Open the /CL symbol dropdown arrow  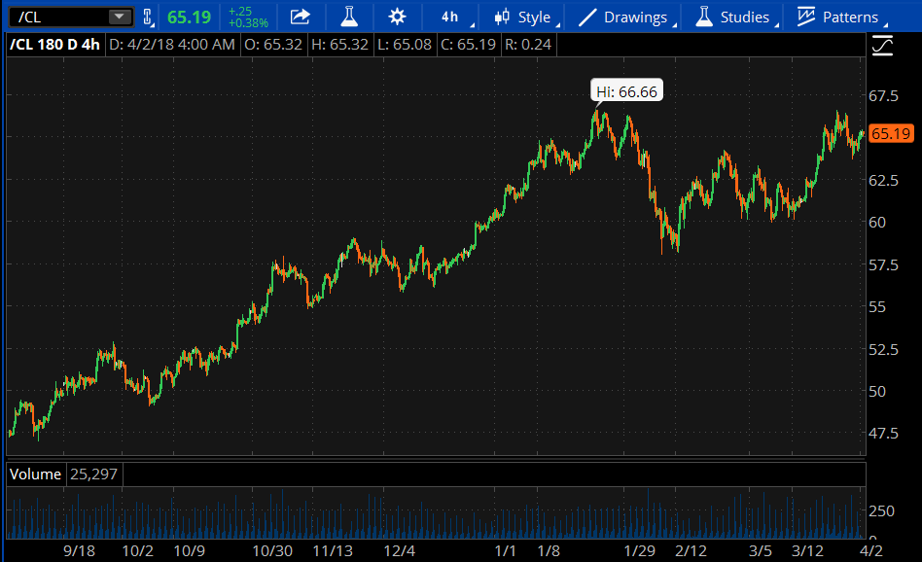pyautogui.click(x=119, y=17)
